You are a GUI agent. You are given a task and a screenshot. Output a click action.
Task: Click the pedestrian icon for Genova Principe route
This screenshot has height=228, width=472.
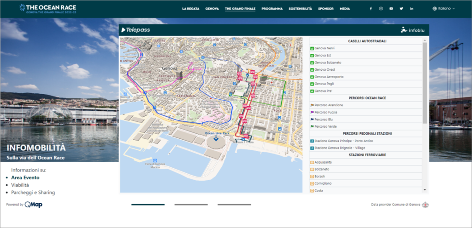coord(312,141)
